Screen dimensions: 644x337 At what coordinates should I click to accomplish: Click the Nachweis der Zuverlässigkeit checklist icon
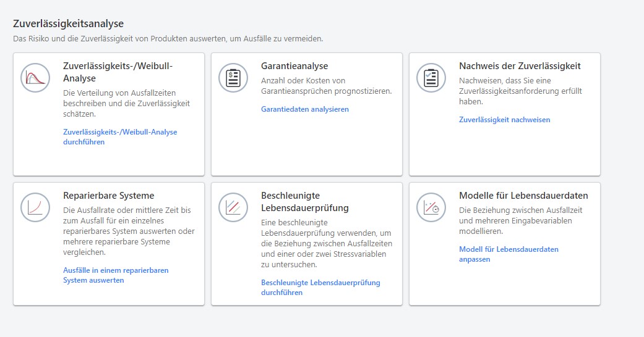(x=431, y=78)
